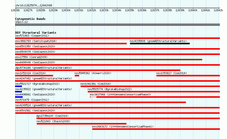Select nsv1041381 (Coe2014) label
This screenshot has height=139, width=227.
coord(96,84)
